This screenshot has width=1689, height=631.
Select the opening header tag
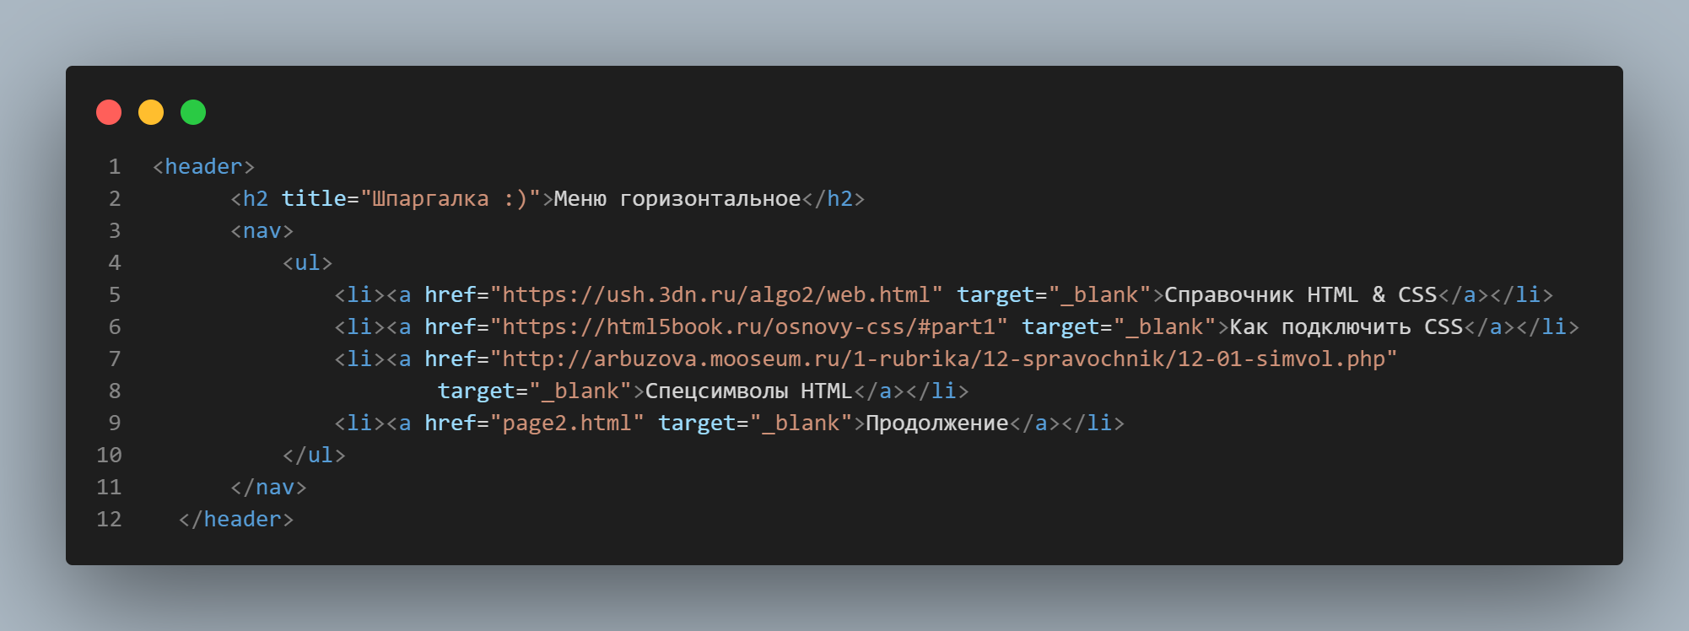pos(203,167)
